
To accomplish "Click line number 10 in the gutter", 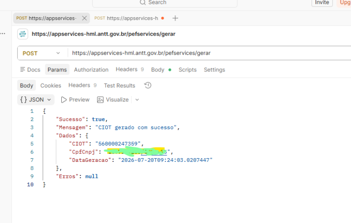I will tap(30, 185).
